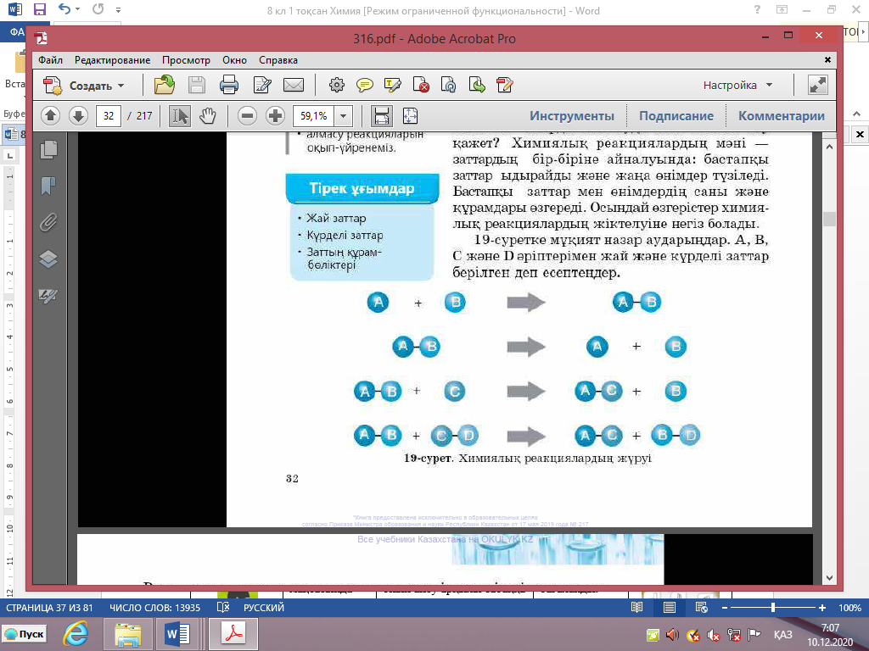
Task: Open File Explorer from the taskbar
Action: (127, 634)
